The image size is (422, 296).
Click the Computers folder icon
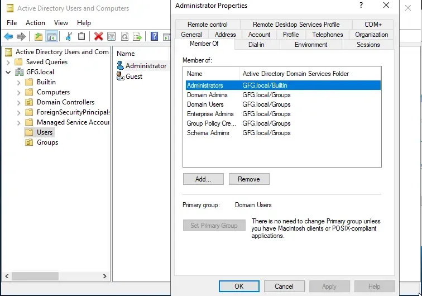tap(29, 92)
